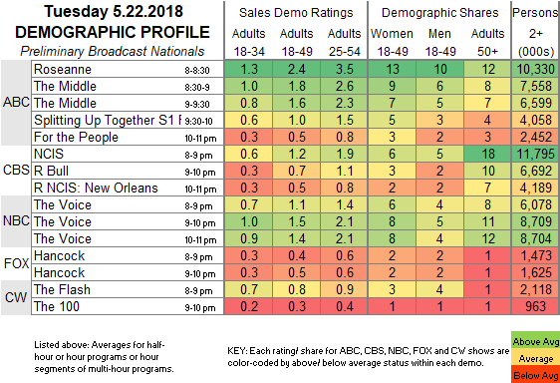Click The Flash show title cell

(128, 289)
